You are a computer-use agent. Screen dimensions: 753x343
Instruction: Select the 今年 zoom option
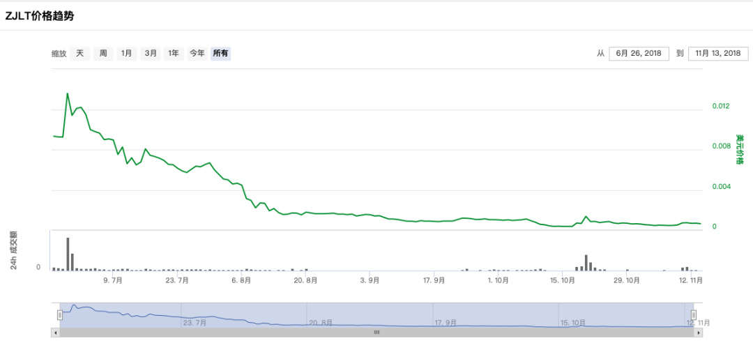click(197, 54)
